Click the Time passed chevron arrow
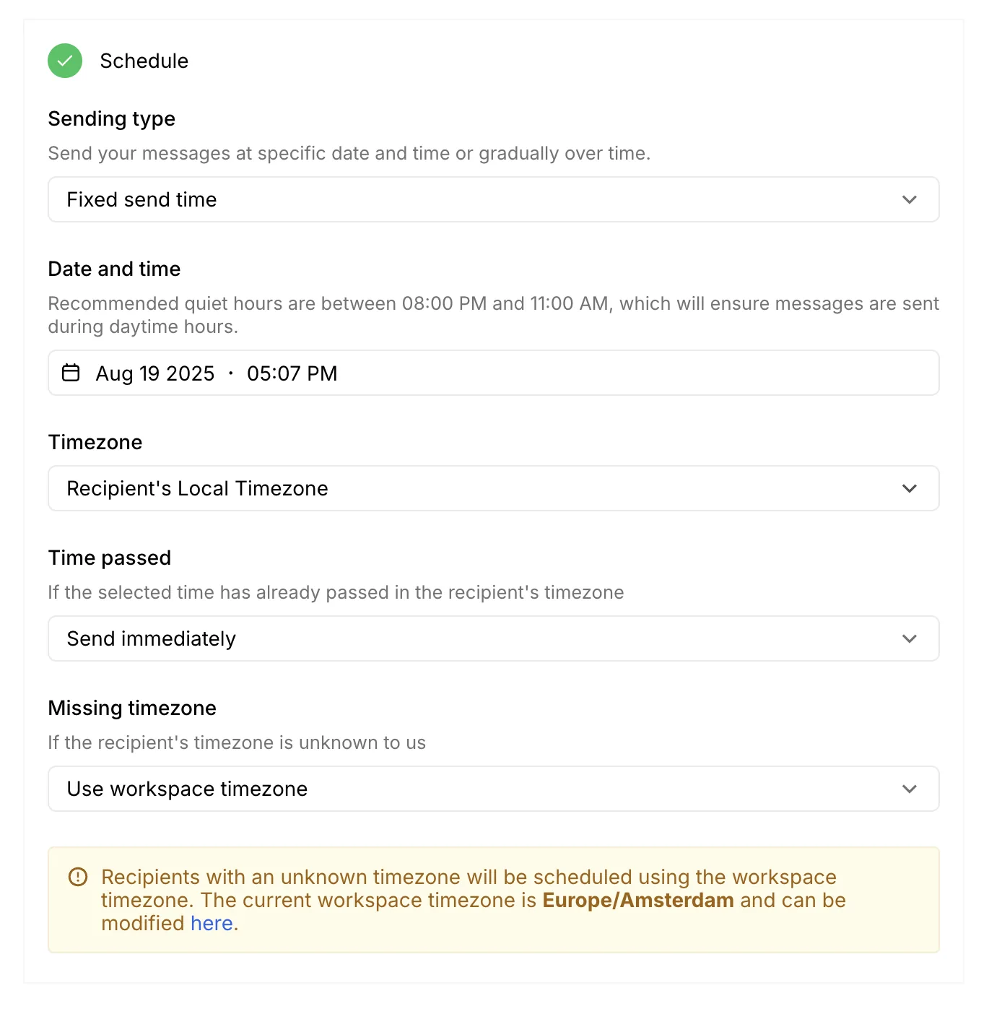Screen dimensions: 989x1014 [x=910, y=638]
